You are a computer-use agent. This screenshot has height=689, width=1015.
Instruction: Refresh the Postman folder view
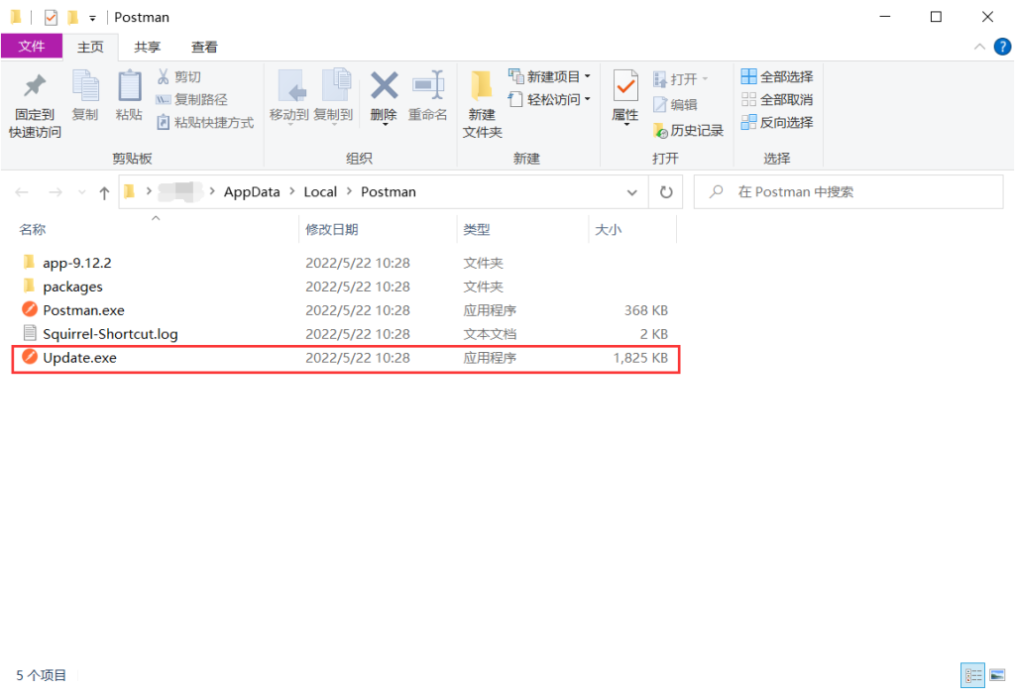[666, 192]
